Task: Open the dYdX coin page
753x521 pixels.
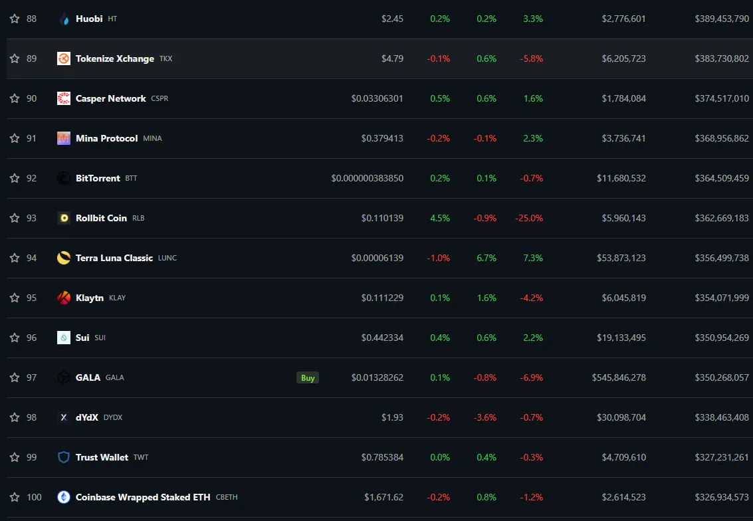Action: tap(86, 417)
